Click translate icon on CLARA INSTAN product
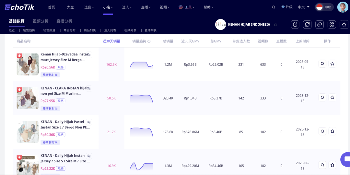Image resolution: width=350 pixels, height=175 pixels. [x=89, y=88]
